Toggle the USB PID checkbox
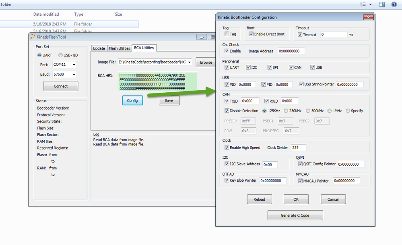402x245 pixels. coord(264,84)
